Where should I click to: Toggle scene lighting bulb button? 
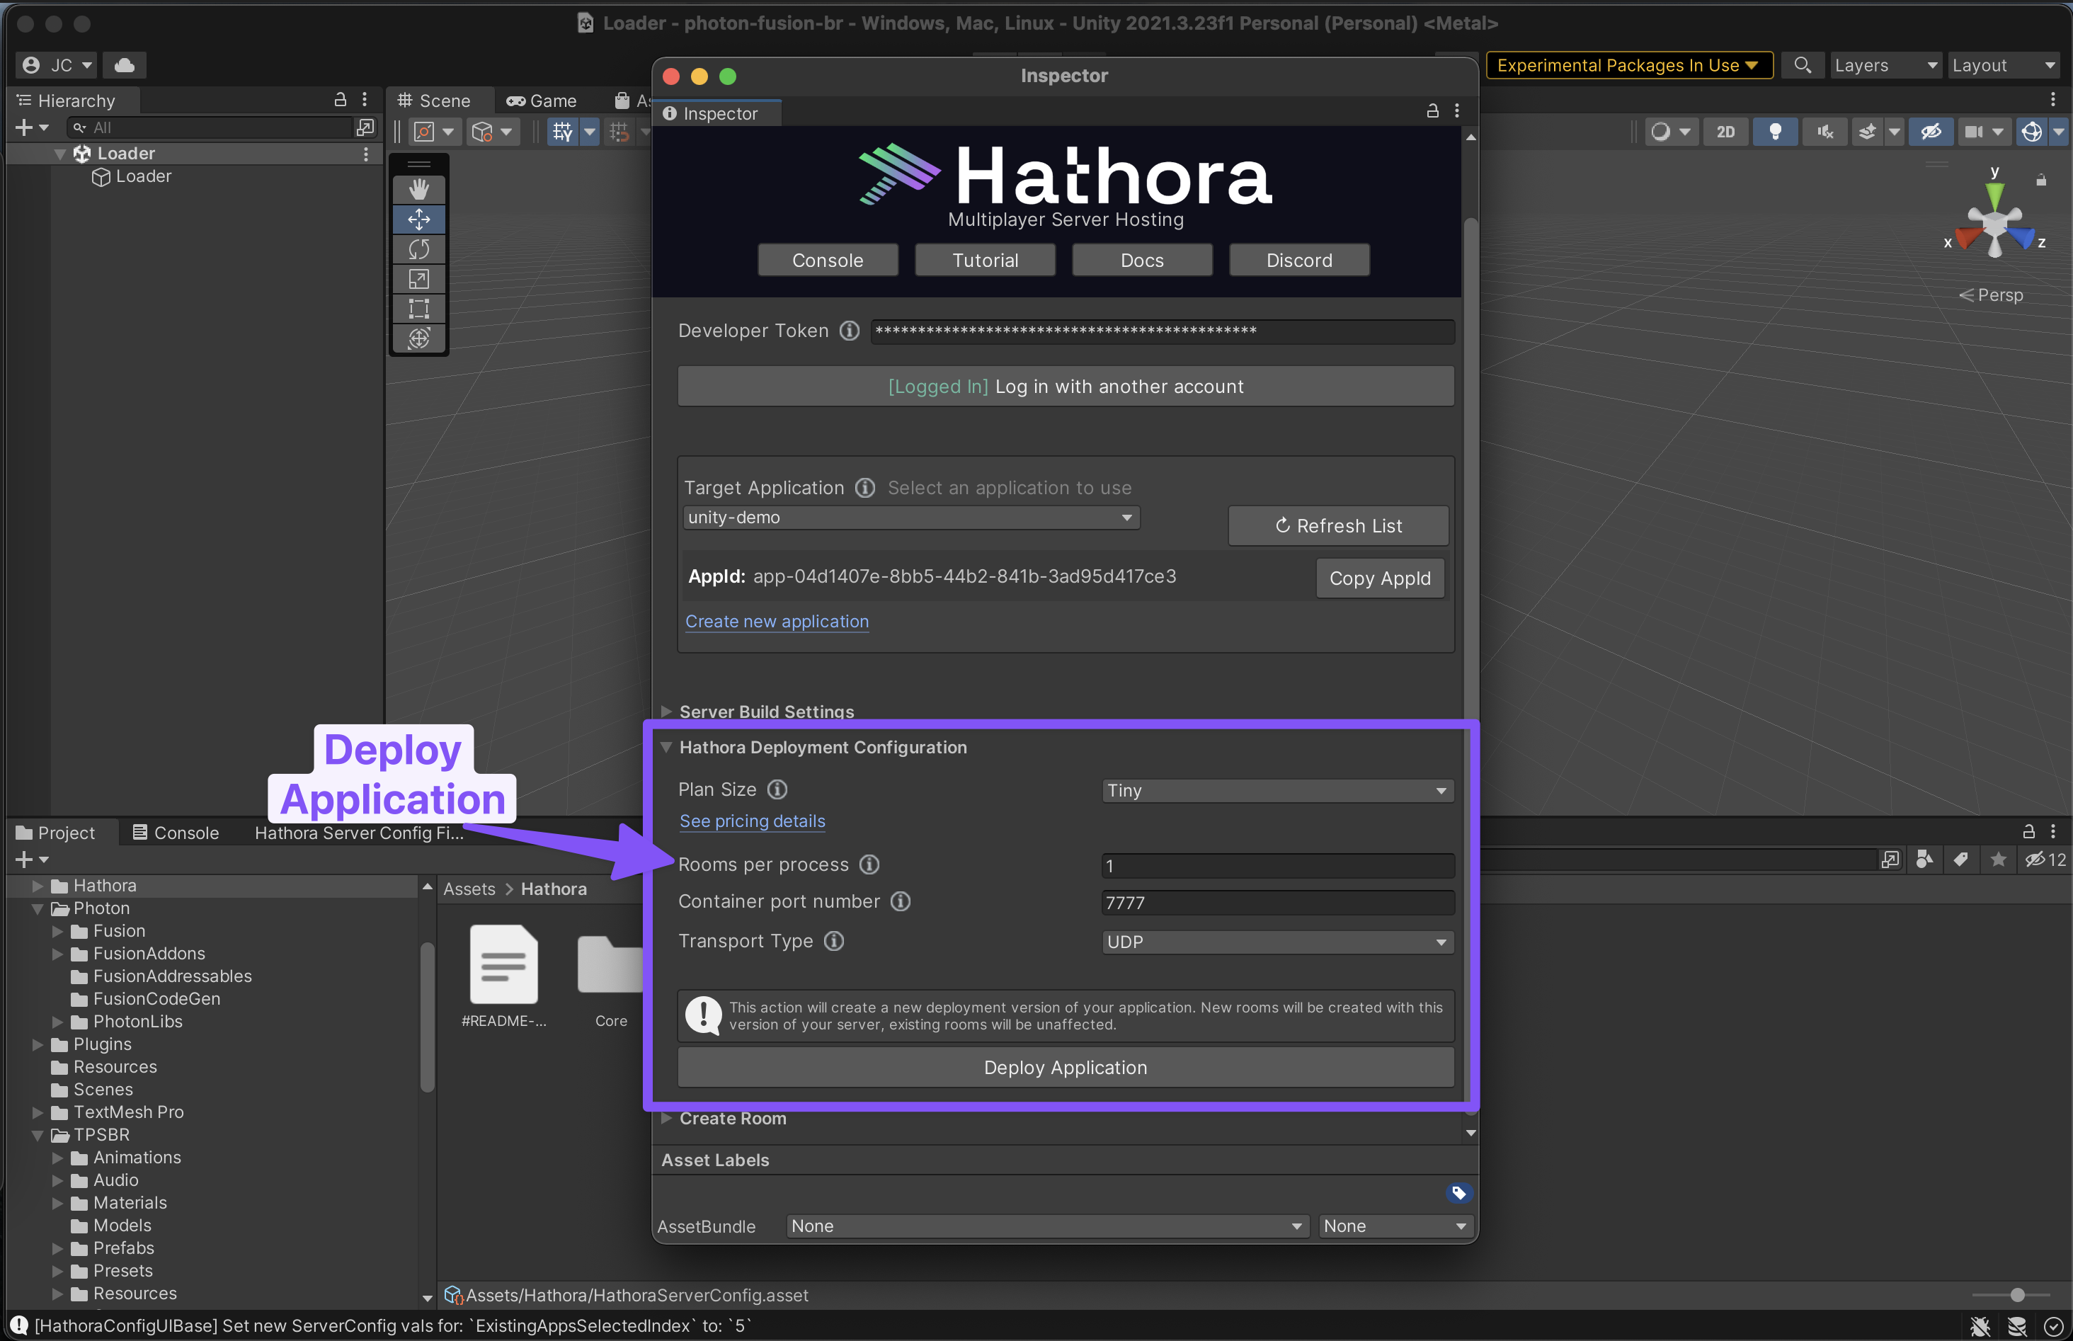[x=1775, y=132]
